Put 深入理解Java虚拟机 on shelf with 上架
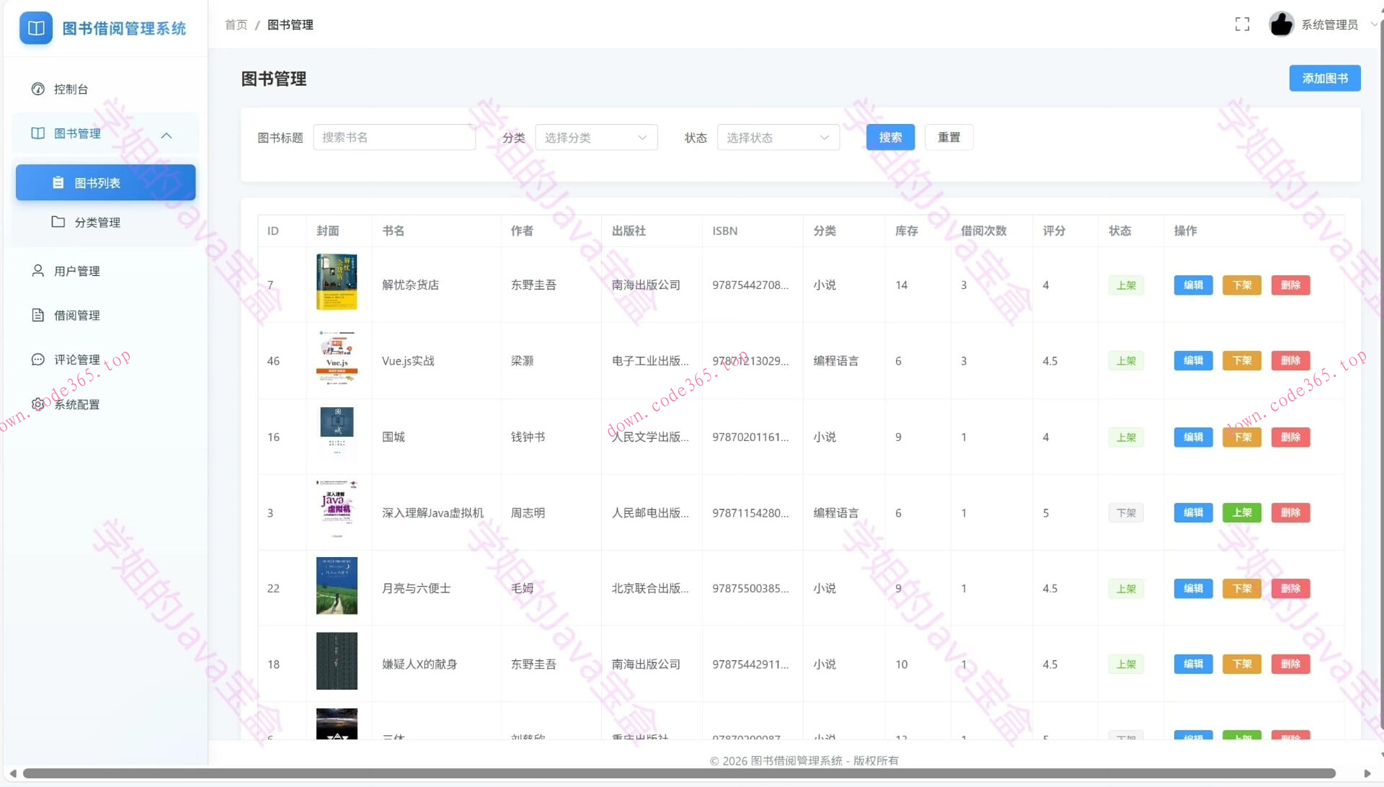The image size is (1384, 787). click(1241, 512)
